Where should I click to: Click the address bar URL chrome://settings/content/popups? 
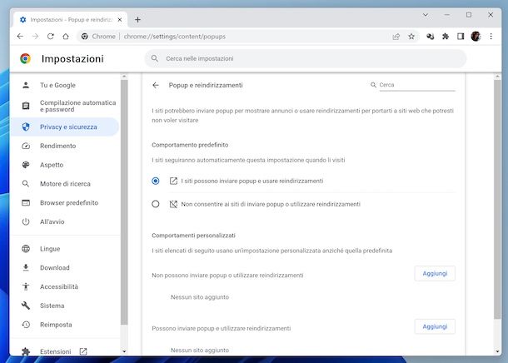pos(175,37)
